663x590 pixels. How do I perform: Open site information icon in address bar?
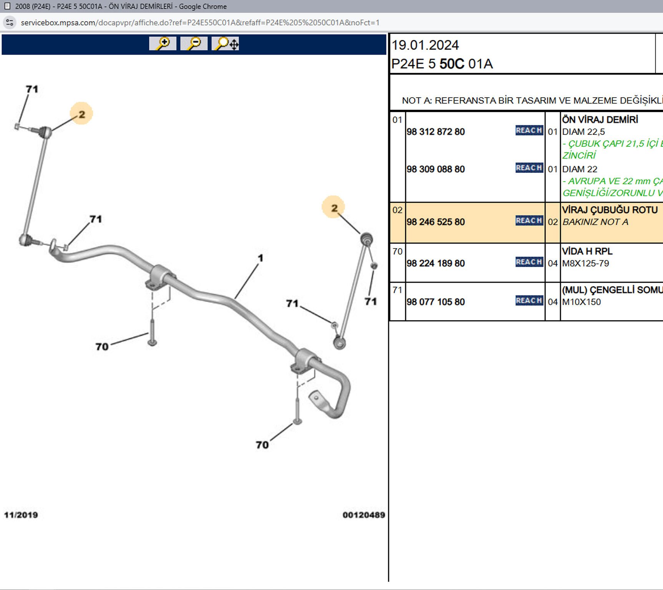click(x=10, y=23)
